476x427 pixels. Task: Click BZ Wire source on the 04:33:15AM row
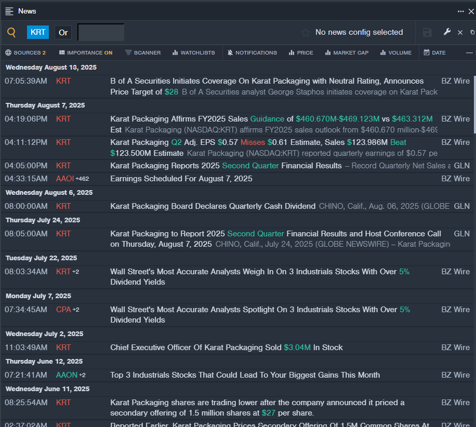(x=456, y=179)
